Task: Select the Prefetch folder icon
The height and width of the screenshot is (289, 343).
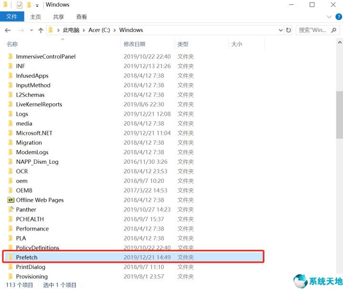Action: (x=10, y=257)
